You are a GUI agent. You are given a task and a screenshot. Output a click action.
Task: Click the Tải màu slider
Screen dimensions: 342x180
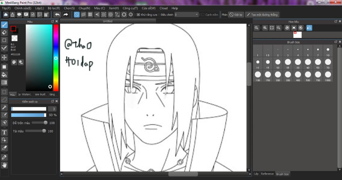point(35,131)
